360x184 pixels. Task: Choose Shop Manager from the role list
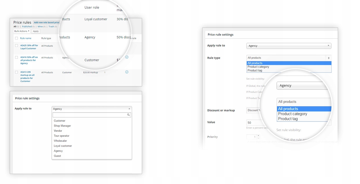tap(62, 126)
